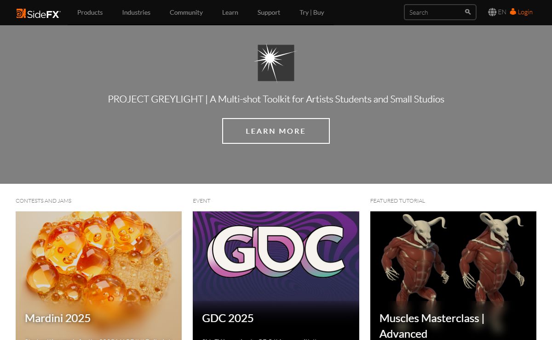Click the Muscles Masterclass | Advanced title
Screen dimensions: 552x340
(431, 325)
